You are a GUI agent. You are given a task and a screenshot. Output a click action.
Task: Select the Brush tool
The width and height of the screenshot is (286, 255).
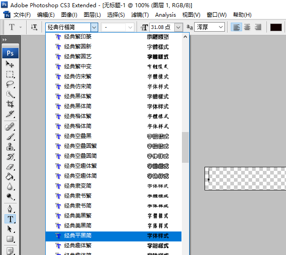point(10,137)
